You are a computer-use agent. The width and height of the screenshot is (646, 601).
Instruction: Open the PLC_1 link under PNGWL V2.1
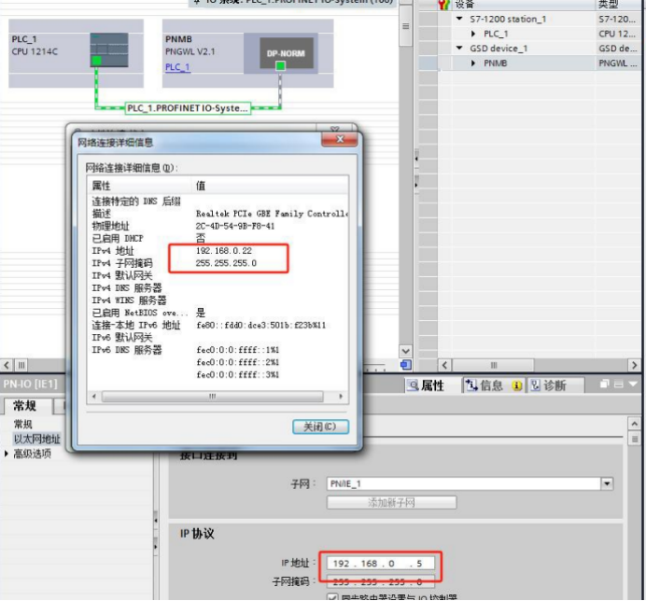[177, 67]
